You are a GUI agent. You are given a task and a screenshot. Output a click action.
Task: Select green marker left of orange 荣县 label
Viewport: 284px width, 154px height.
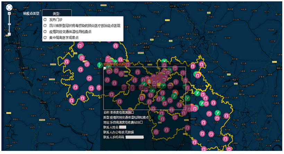pyautogui.click(x=100, y=64)
